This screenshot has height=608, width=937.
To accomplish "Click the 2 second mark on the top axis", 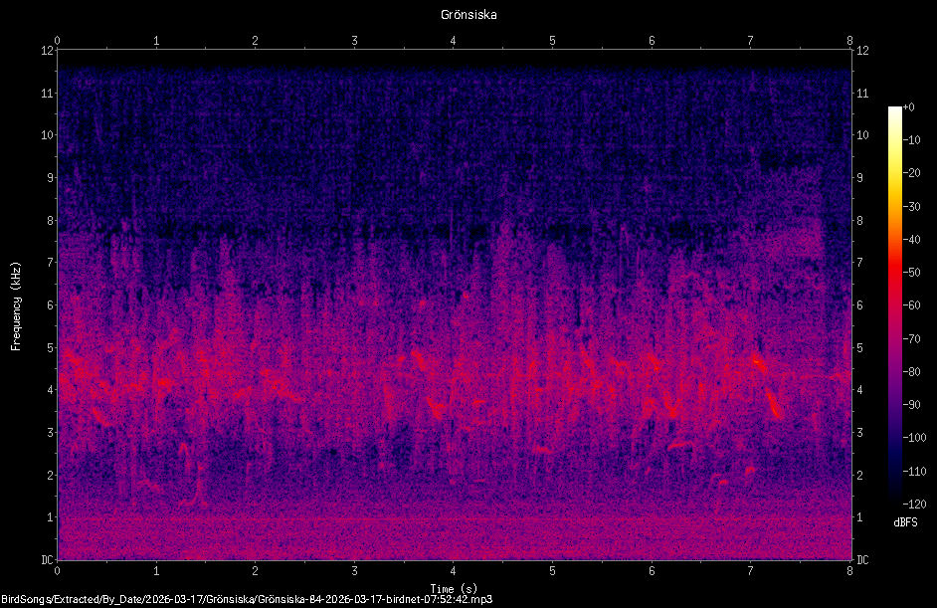I will 256,41.
